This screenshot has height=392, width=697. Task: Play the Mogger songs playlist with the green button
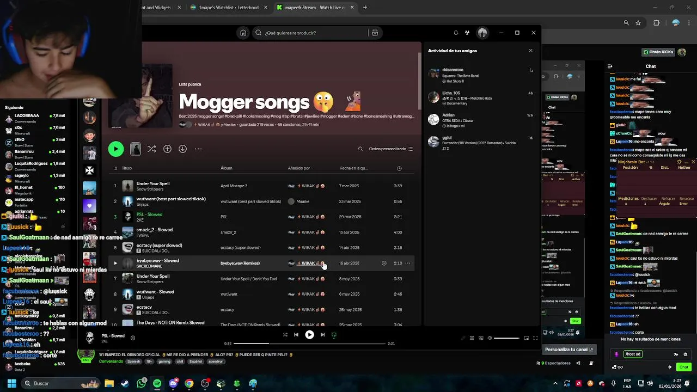115,149
